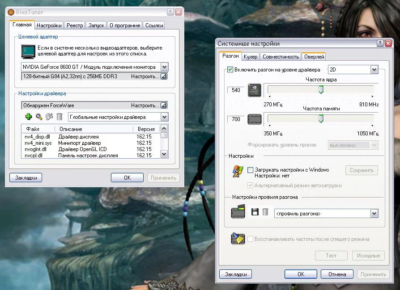This screenshot has width=400, height=290.
Task: Click the Windows startup icon in Настройки
Action: tap(238, 171)
